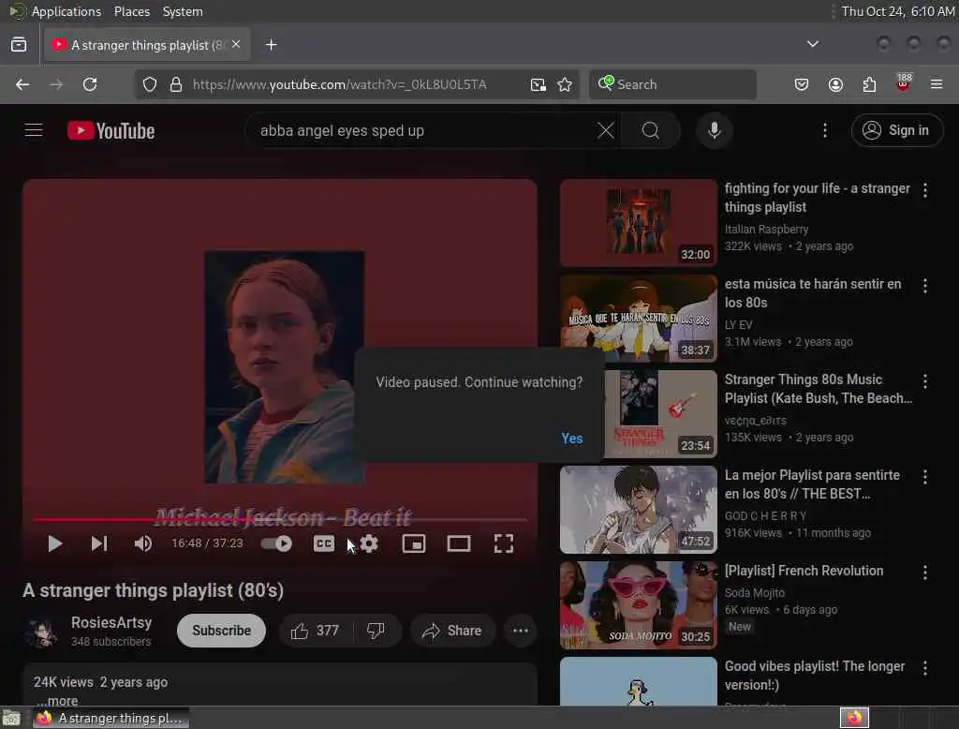Screen dimensions: 959x729
Task: Open picture-in-picture icon in URL bar
Action: [x=539, y=84]
